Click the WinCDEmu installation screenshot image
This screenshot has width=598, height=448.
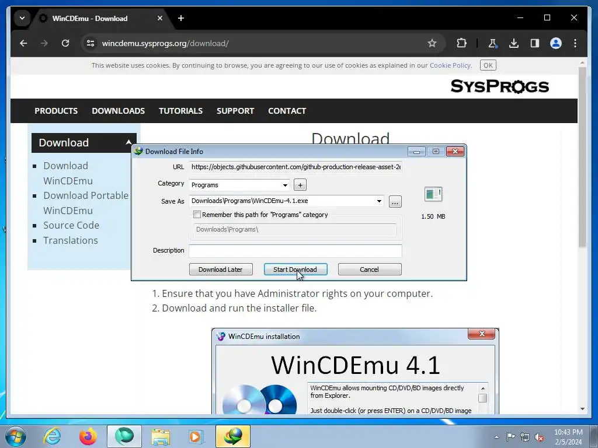tap(355, 372)
